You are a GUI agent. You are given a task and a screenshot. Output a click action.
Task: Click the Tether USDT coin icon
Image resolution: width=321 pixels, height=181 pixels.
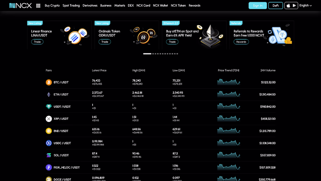[49, 106]
